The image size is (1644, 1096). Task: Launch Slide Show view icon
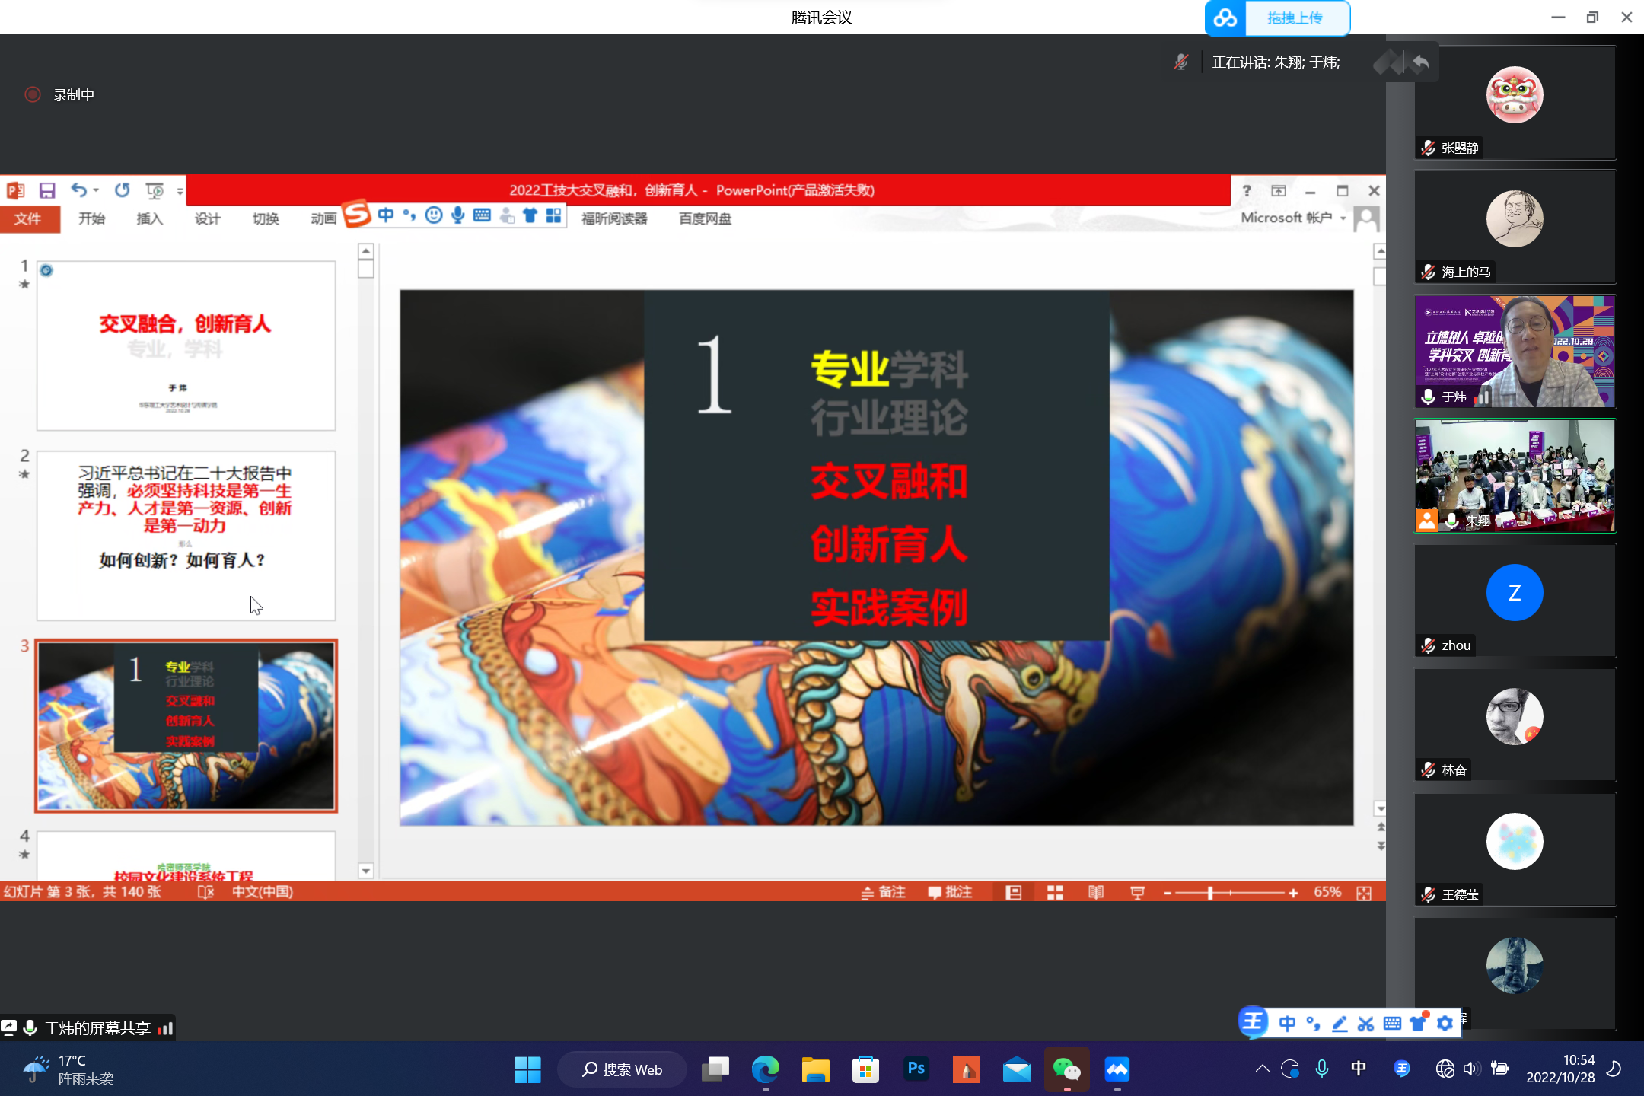point(1137,892)
